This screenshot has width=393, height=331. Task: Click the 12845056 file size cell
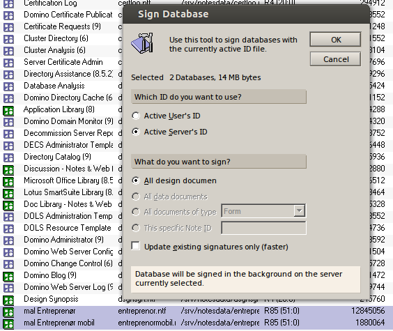368,311
